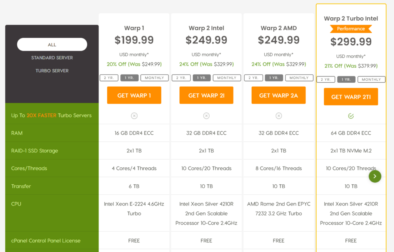Click the 4 Cores/4 Threads cell
The height and width of the screenshot is (252, 394).
[x=134, y=169]
